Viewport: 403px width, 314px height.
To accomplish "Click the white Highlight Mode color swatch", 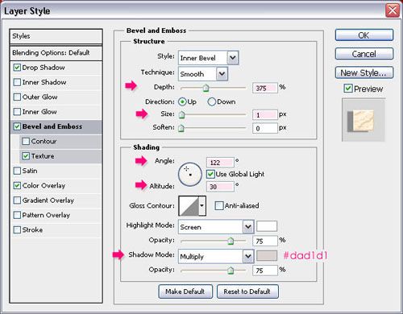I will point(267,226).
